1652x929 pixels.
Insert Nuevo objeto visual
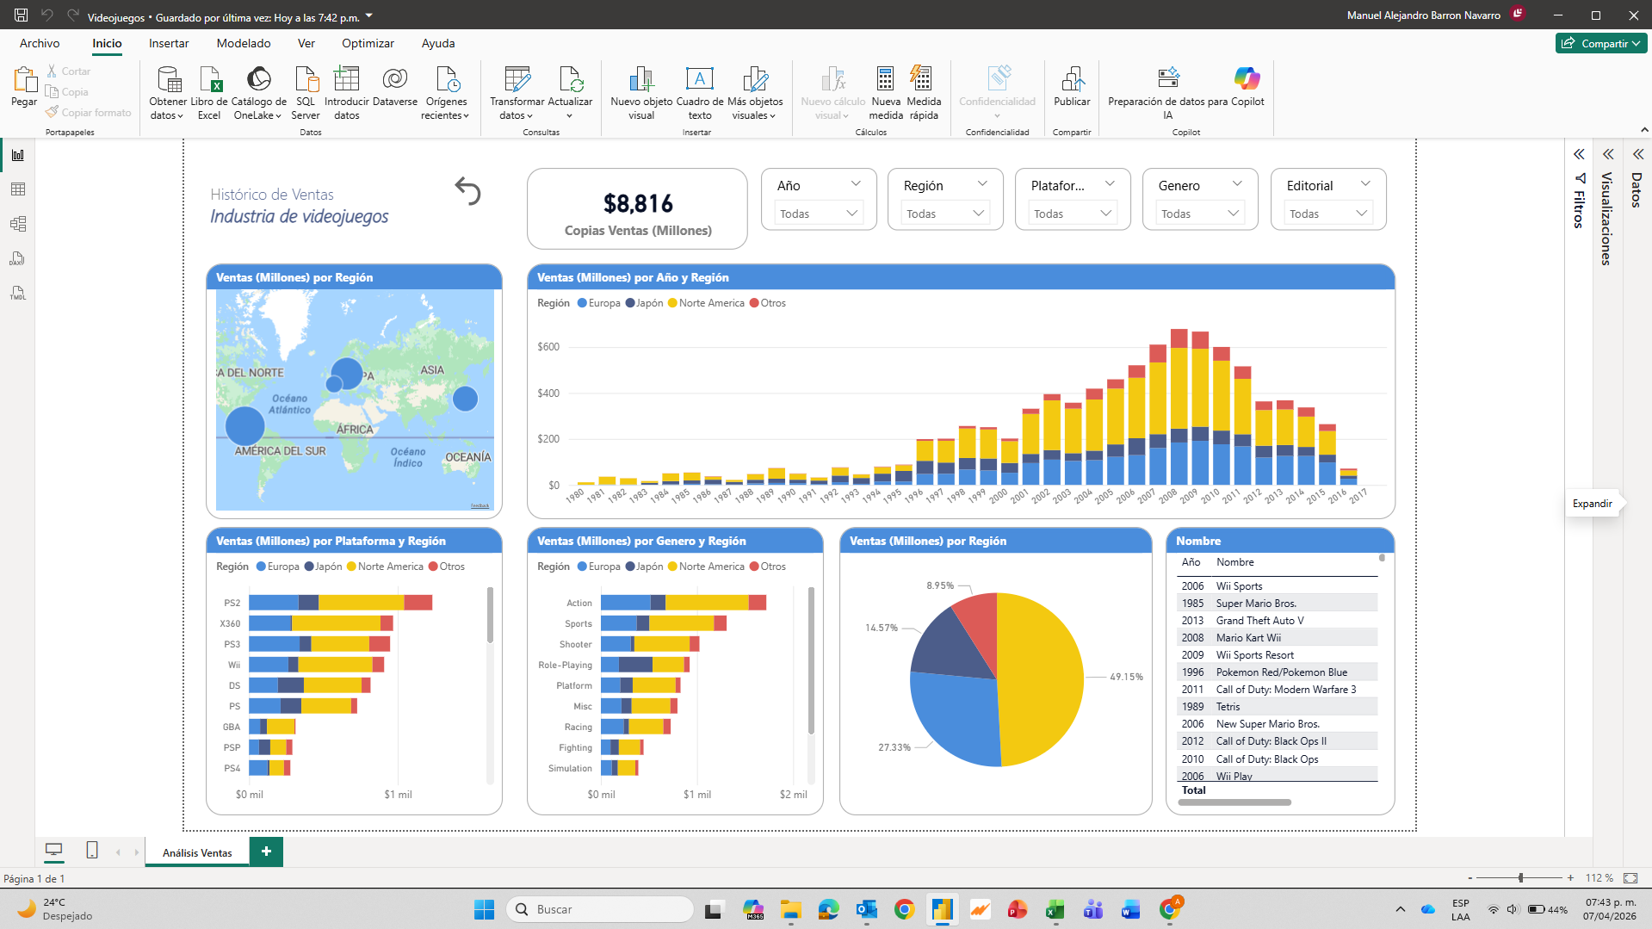(x=641, y=93)
